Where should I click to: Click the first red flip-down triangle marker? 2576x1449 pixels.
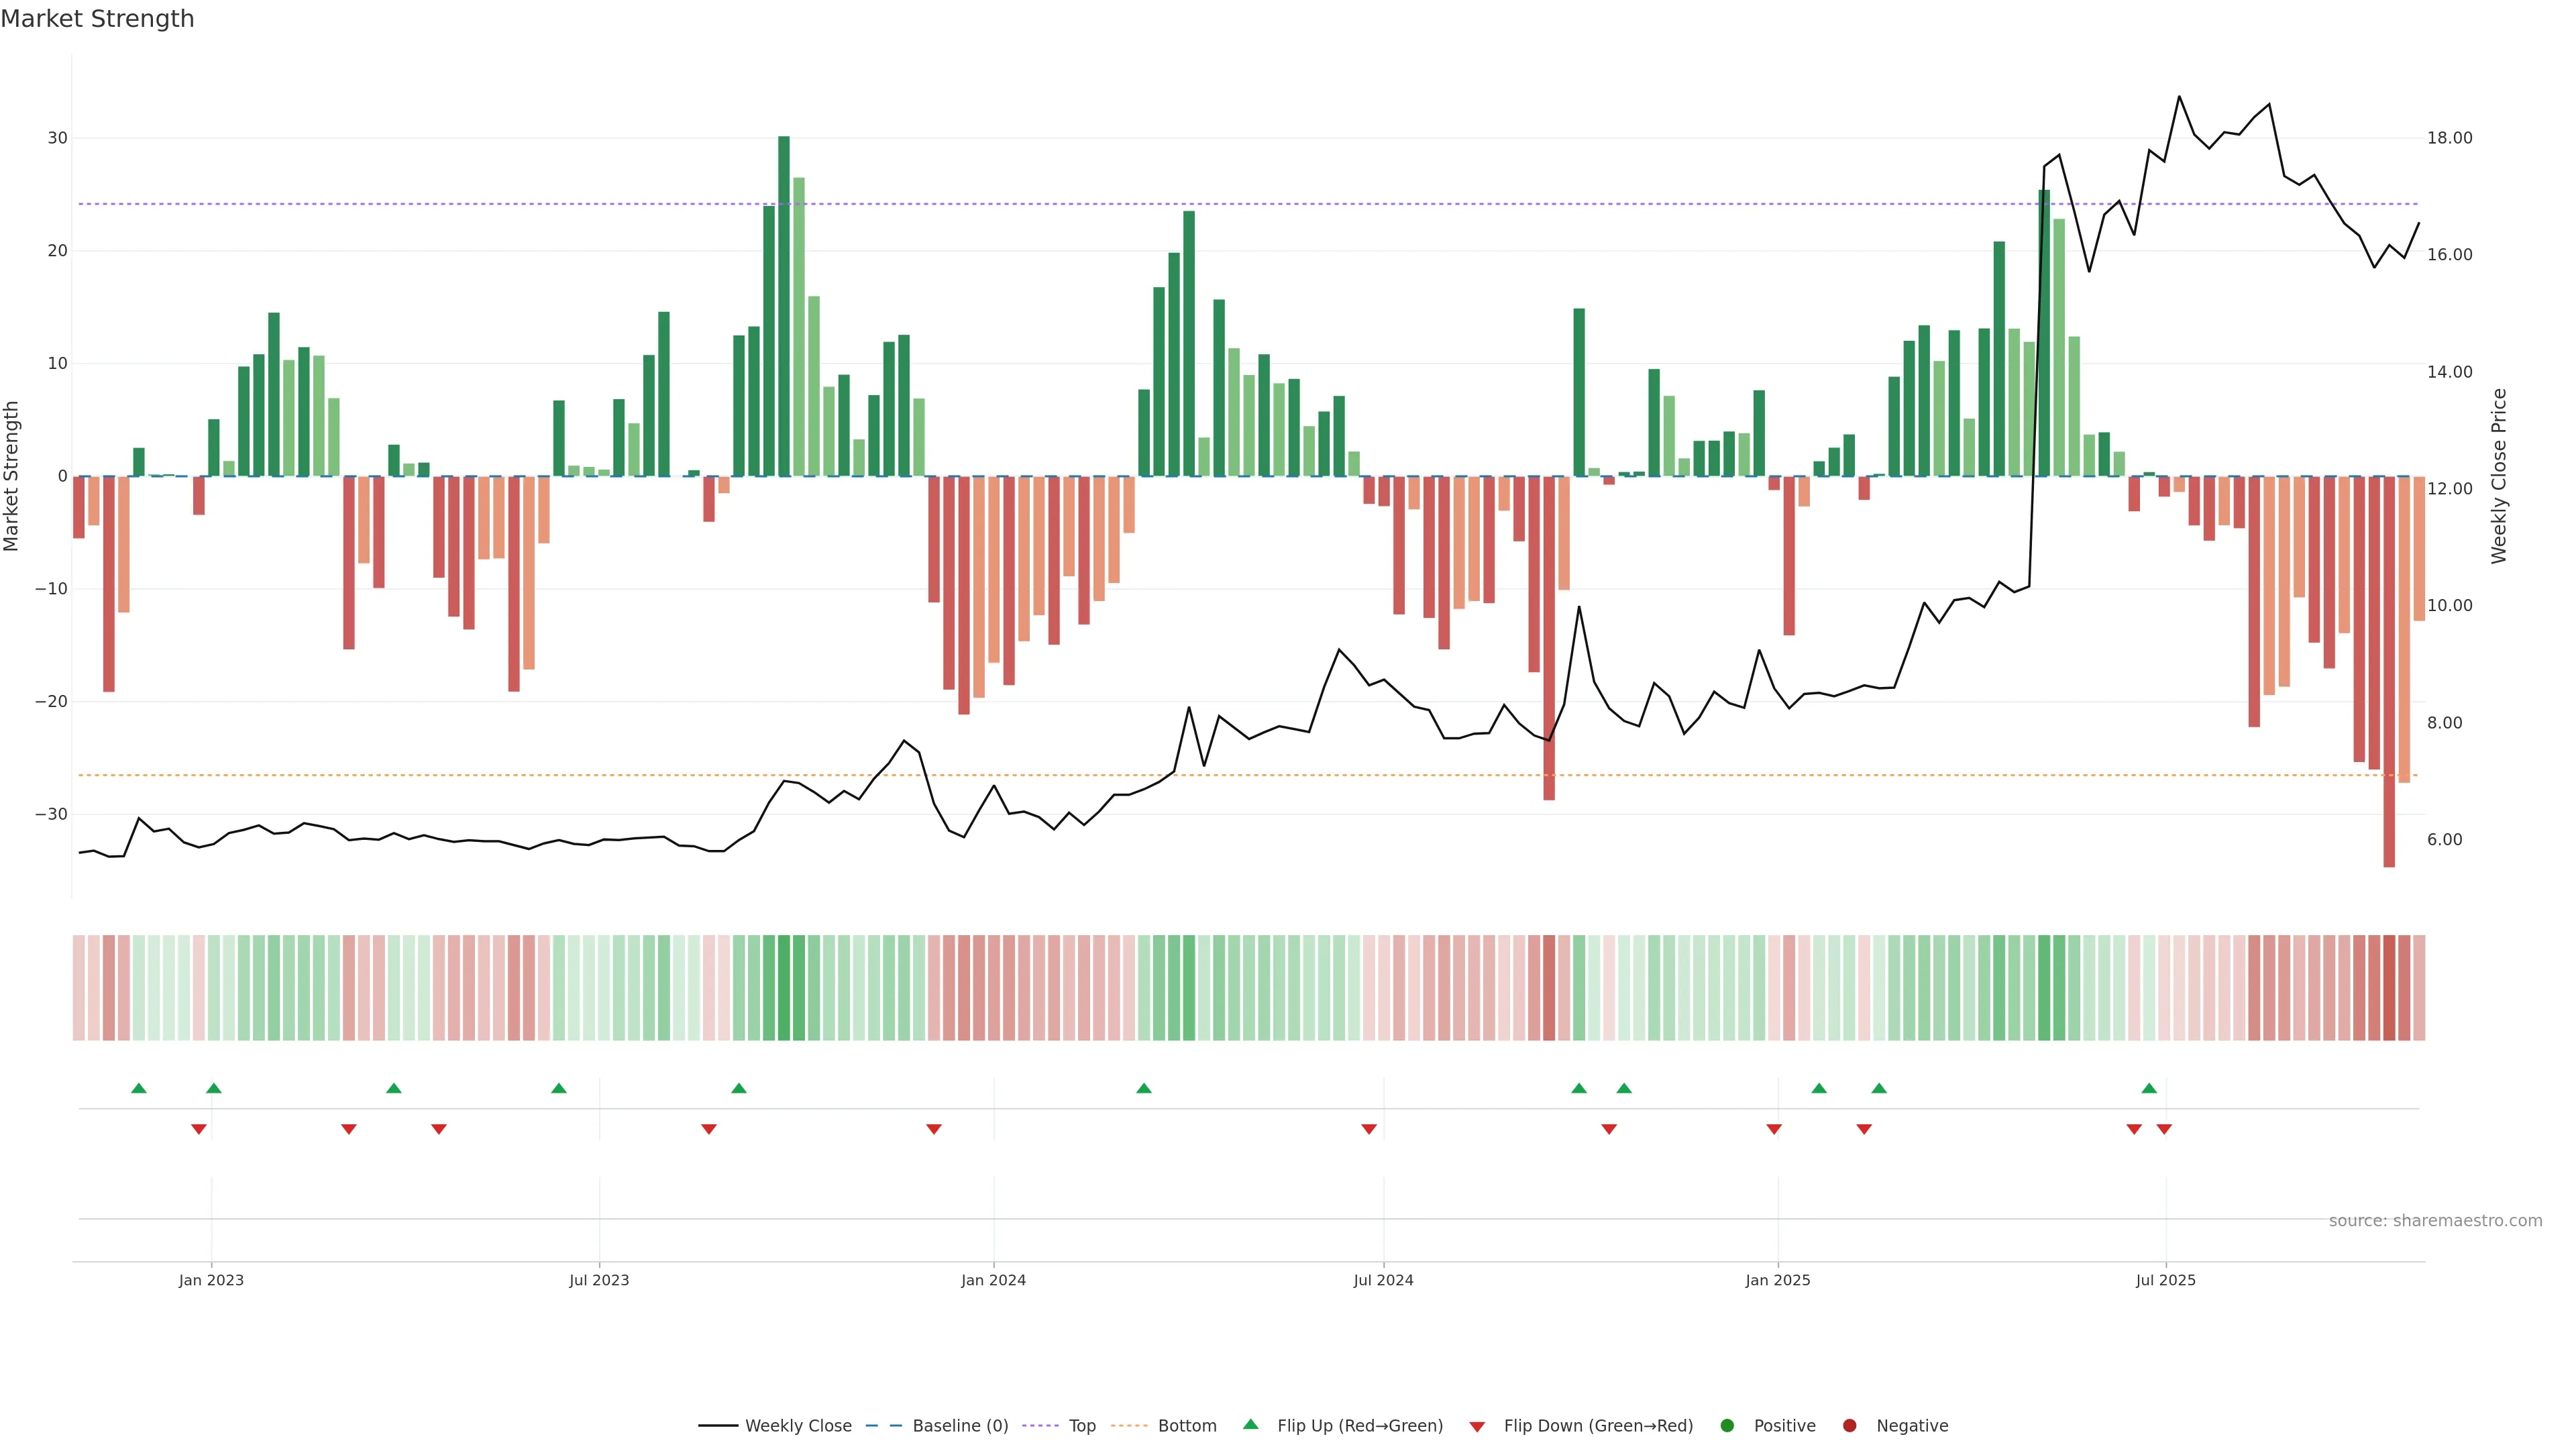point(199,1129)
